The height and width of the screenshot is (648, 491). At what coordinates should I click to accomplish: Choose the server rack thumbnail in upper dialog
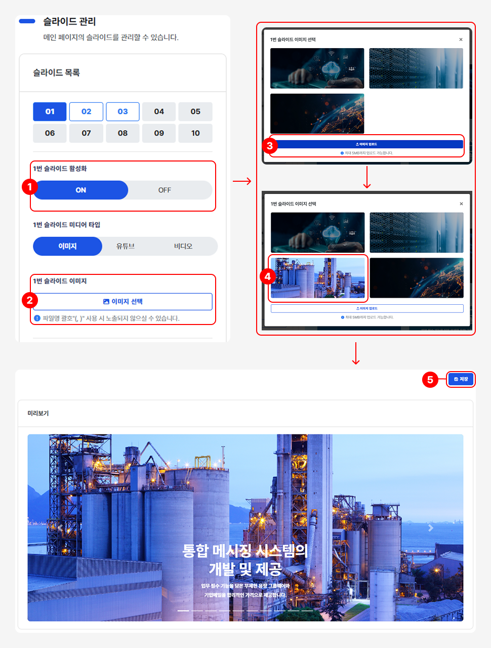pyautogui.click(x=416, y=68)
